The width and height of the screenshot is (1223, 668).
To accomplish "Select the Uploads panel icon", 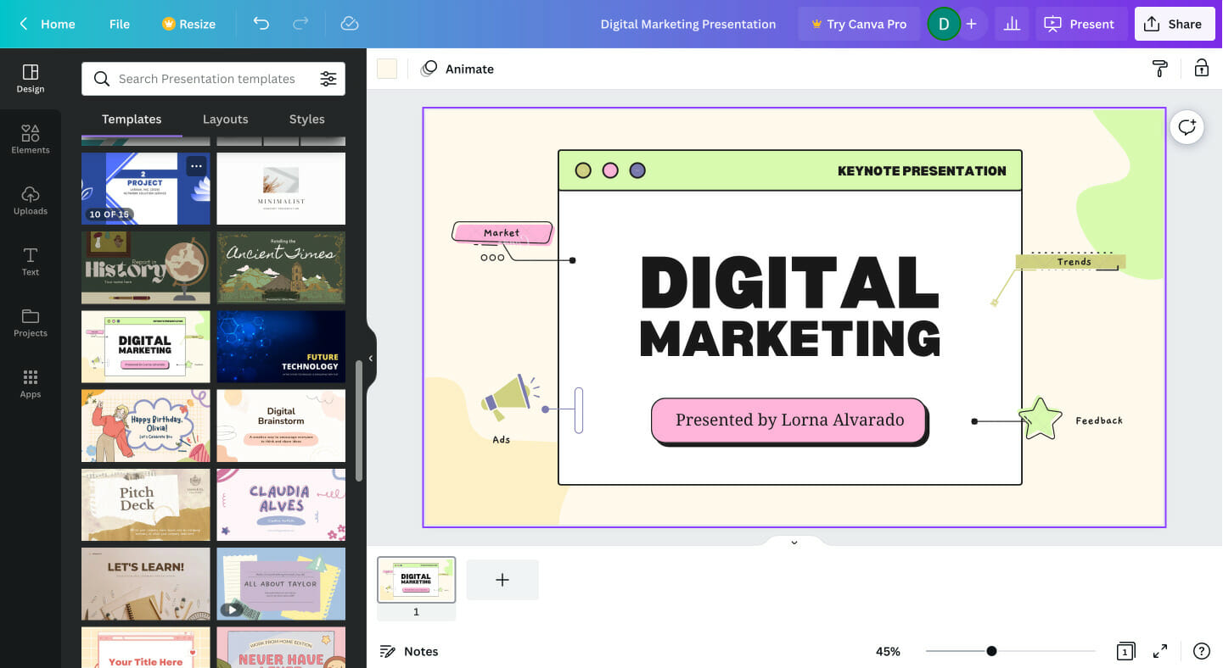I will point(31,199).
